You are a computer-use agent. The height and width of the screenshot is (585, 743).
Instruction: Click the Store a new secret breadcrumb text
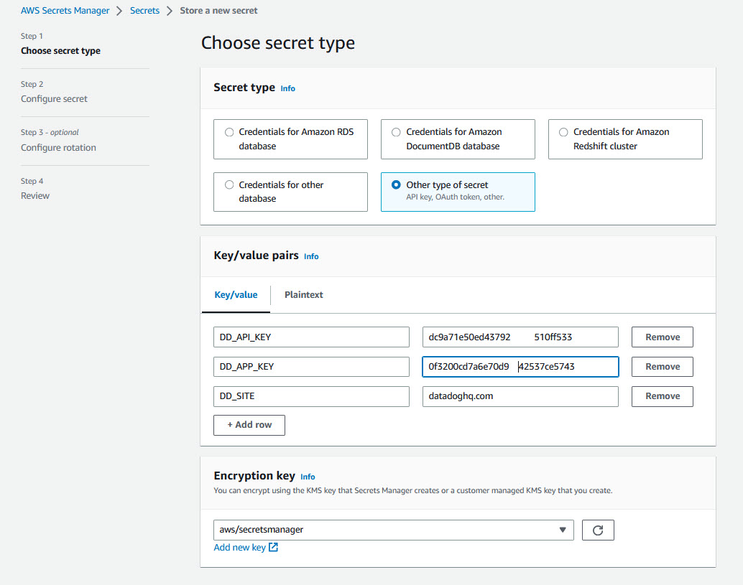point(218,11)
